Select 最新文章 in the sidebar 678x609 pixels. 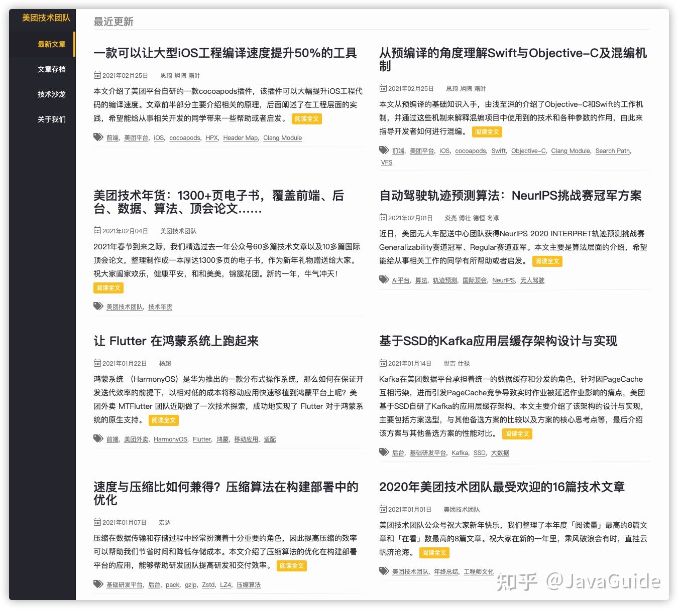coord(42,44)
